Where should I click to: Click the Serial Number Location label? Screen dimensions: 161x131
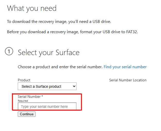tap(128, 80)
